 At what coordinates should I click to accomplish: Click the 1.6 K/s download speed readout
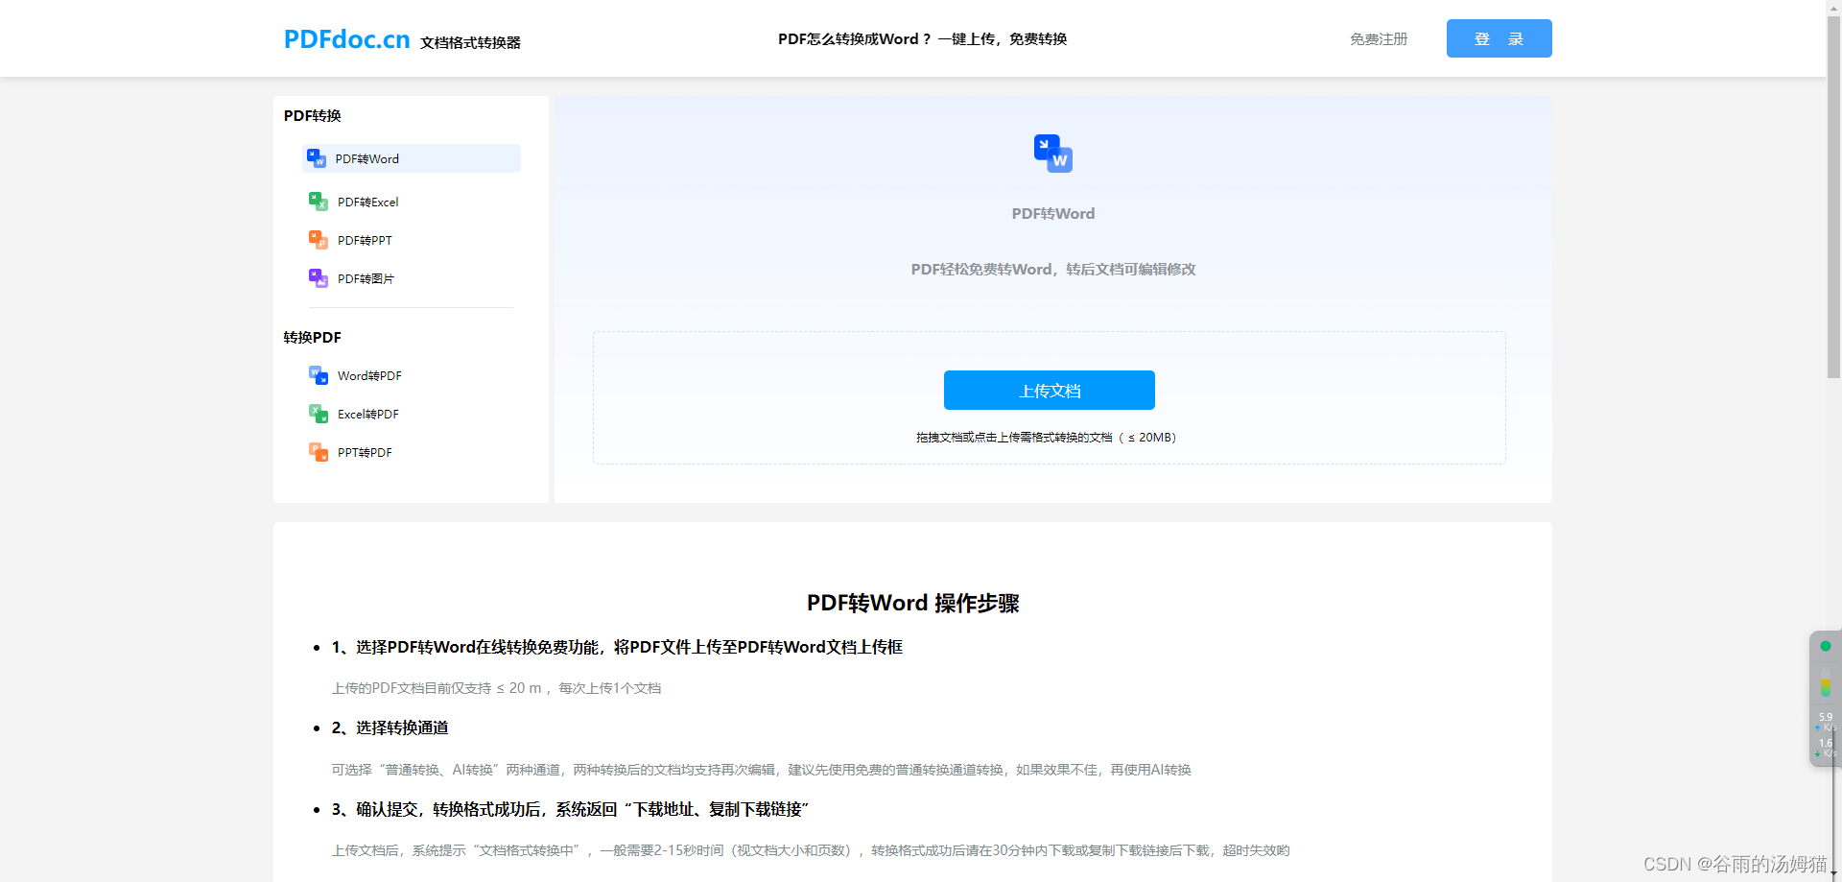pos(1826,748)
